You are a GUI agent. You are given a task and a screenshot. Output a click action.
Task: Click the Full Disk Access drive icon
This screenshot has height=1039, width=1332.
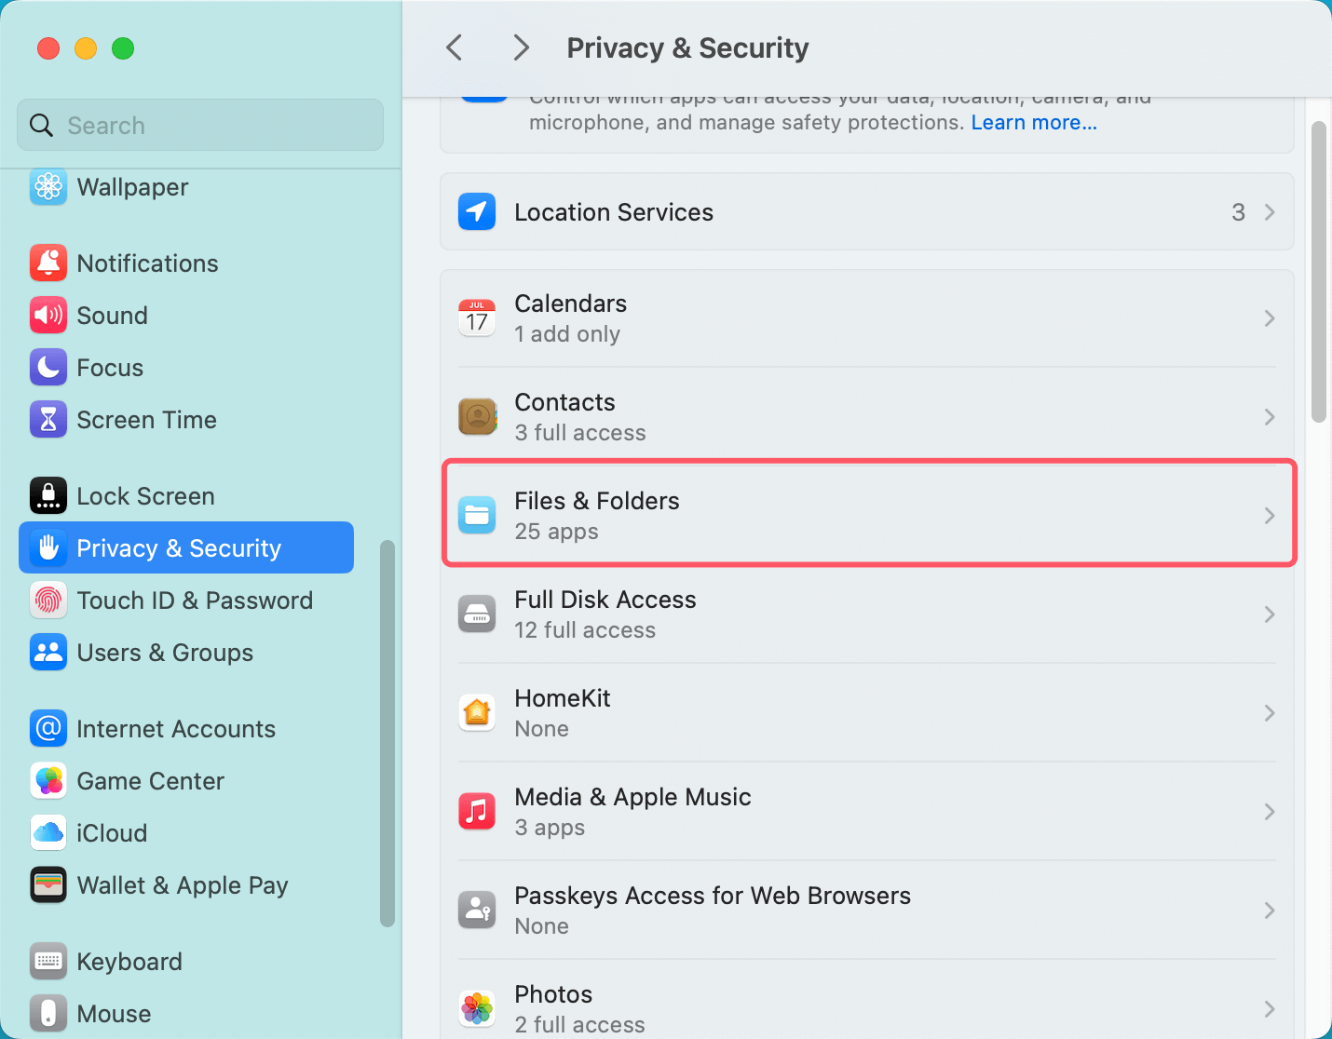click(477, 614)
